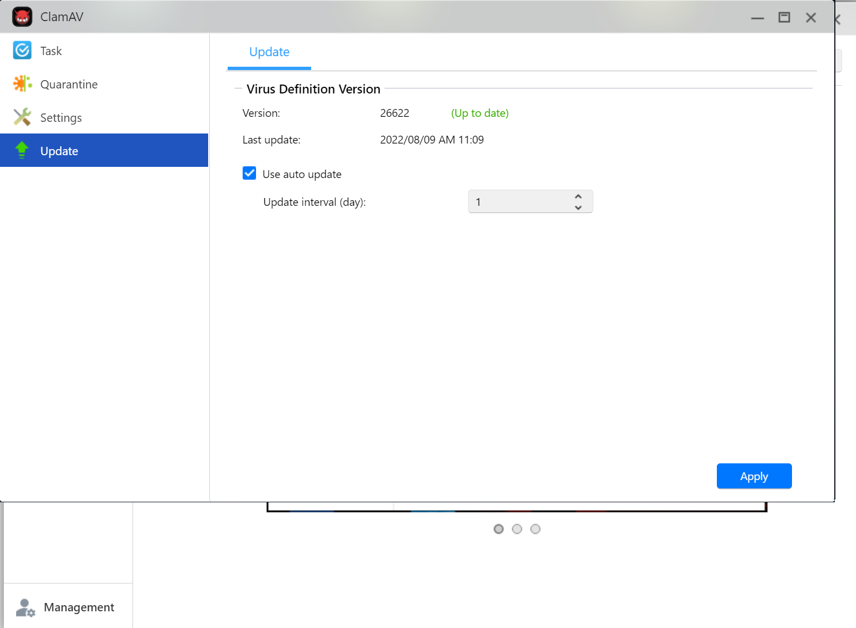Click the green Up to date status
The height and width of the screenshot is (628, 856).
coord(480,113)
